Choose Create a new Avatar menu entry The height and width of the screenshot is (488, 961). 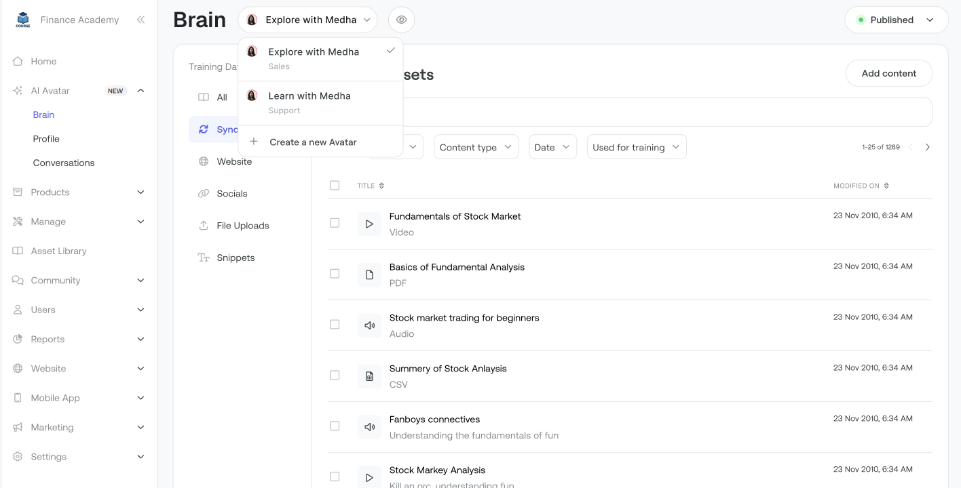coord(313,142)
